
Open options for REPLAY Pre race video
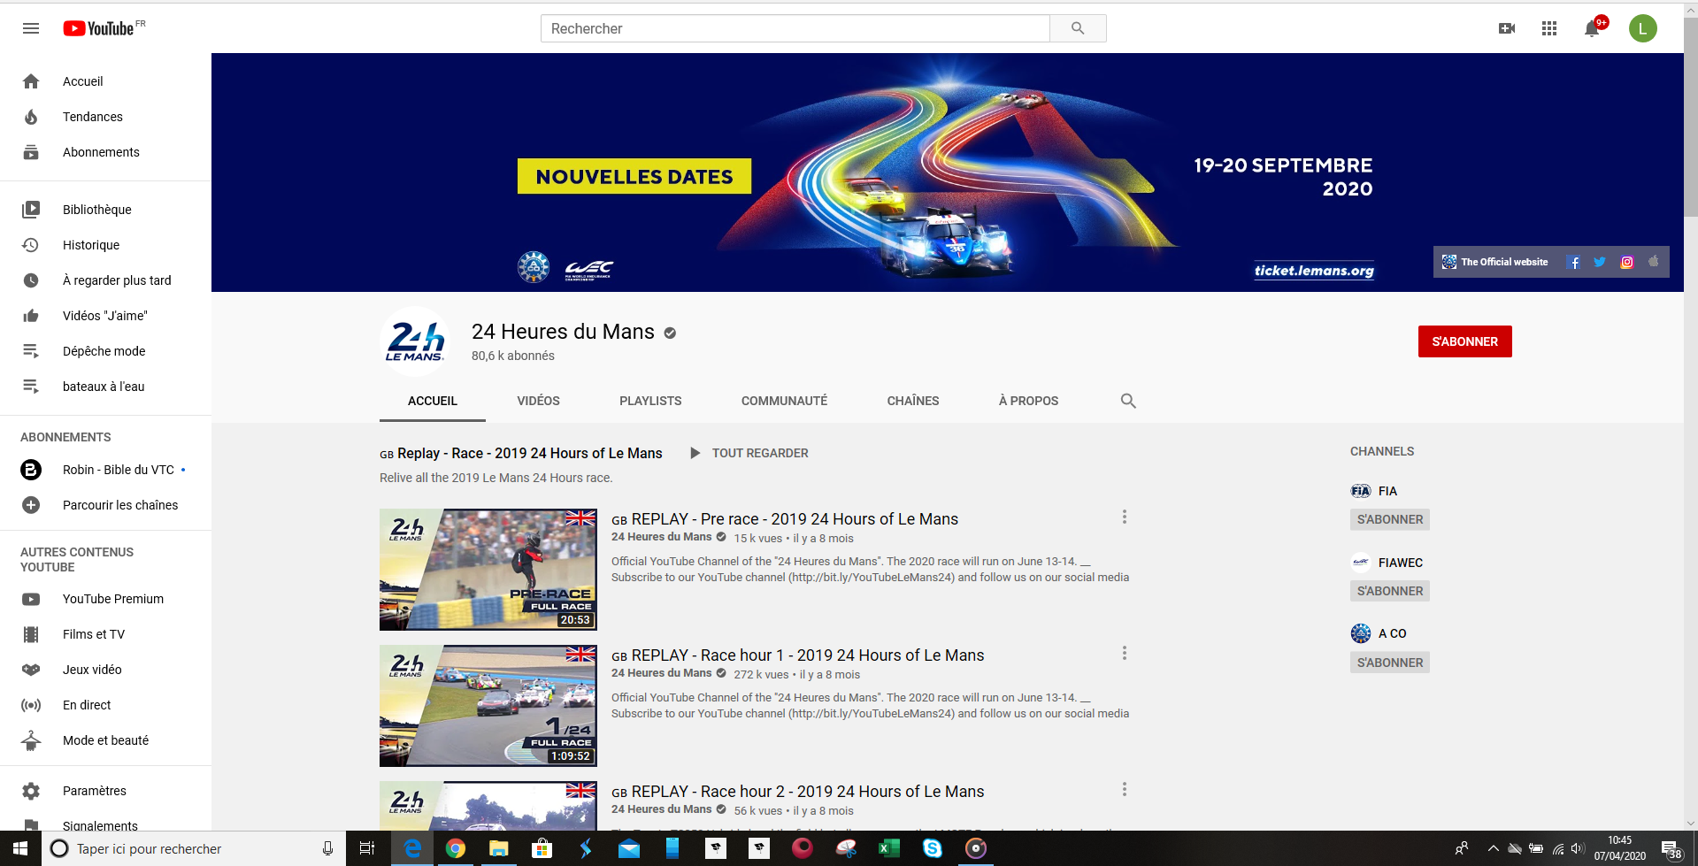(1125, 517)
